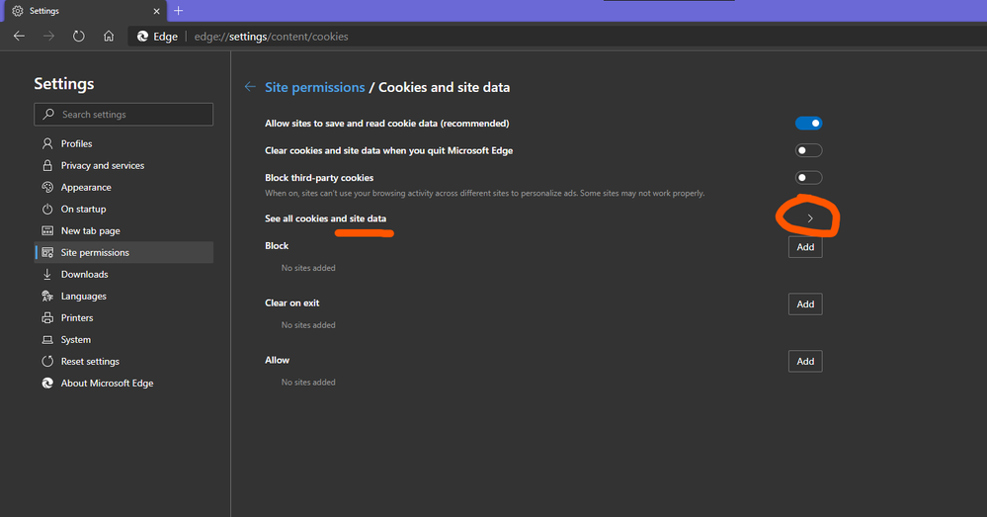Select Site permissions in sidebar
The image size is (987, 517).
(x=123, y=252)
